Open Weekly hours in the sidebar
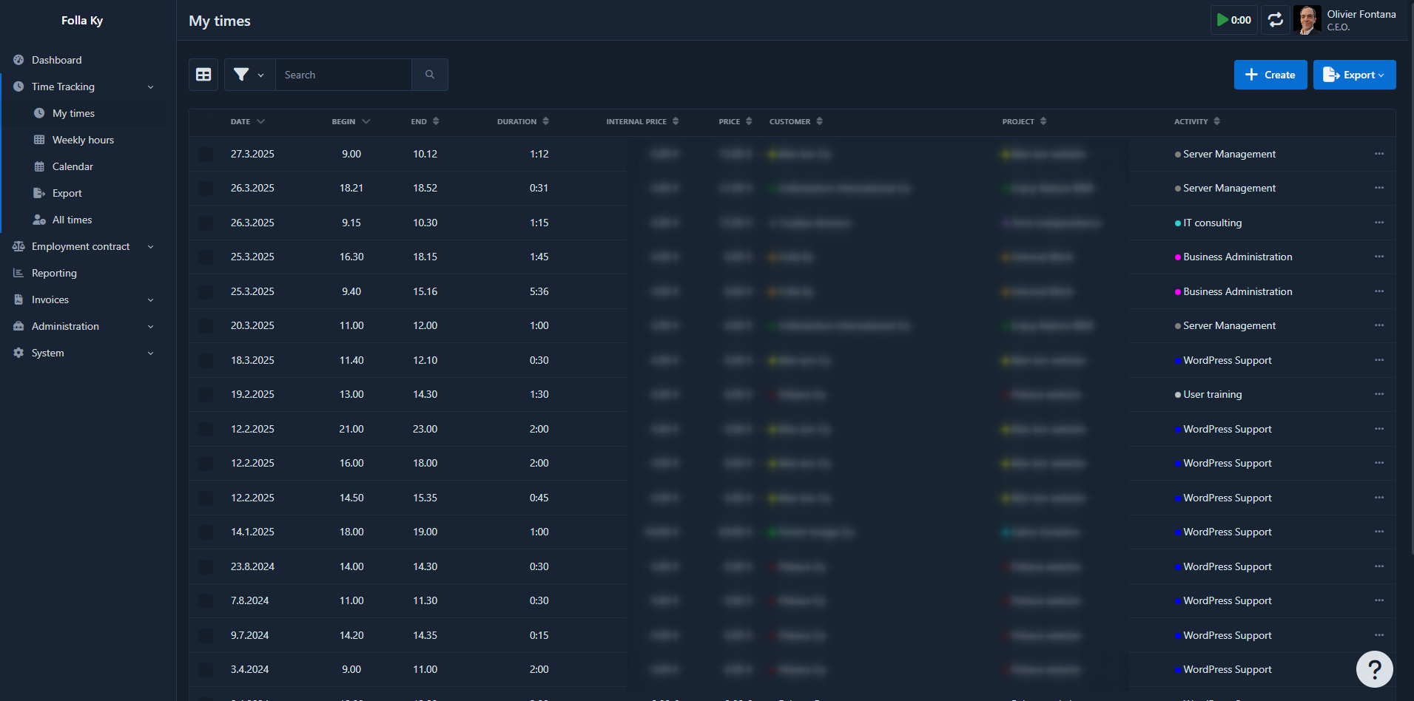1414x701 pixels. click(x=83, y=140)
